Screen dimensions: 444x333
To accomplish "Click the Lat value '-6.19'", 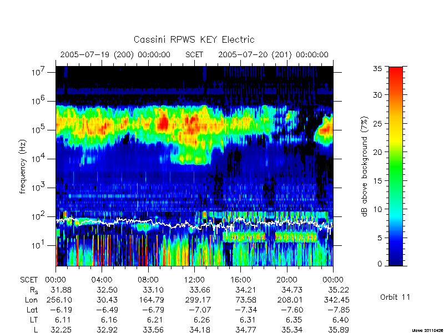I will click(60, 310).
